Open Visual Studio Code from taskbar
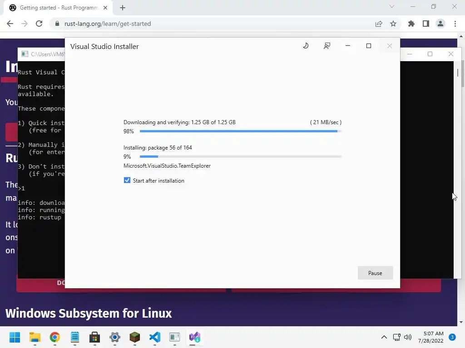Image resolution: width=465 pixels, height=348 pixels. pyautogui.click(x=155, y=337)
